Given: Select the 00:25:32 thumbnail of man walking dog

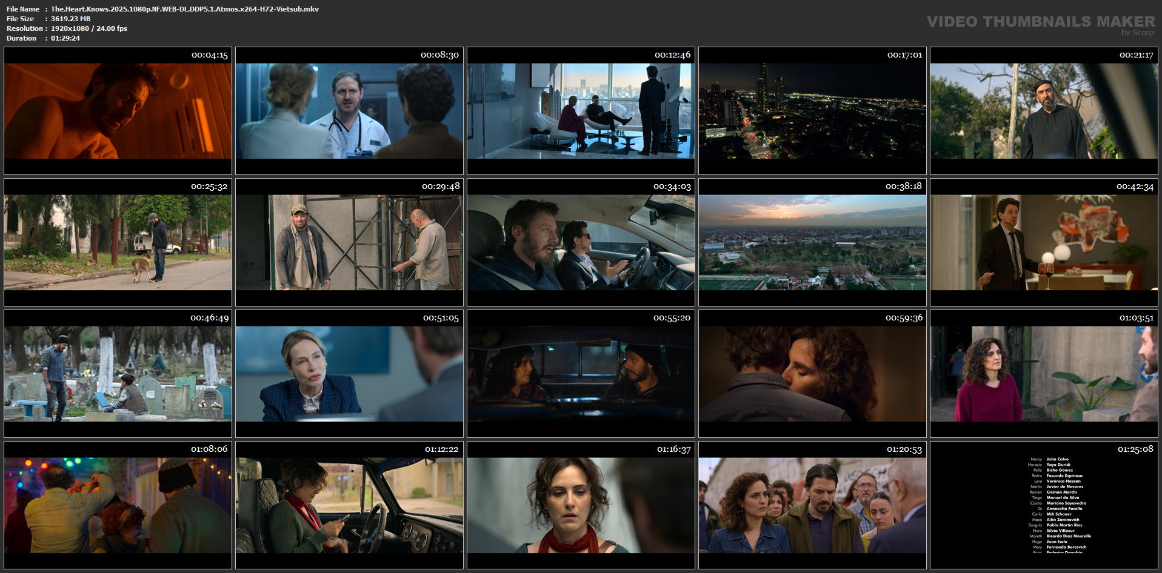Looking at the screenshot, I should pos(118,242).
